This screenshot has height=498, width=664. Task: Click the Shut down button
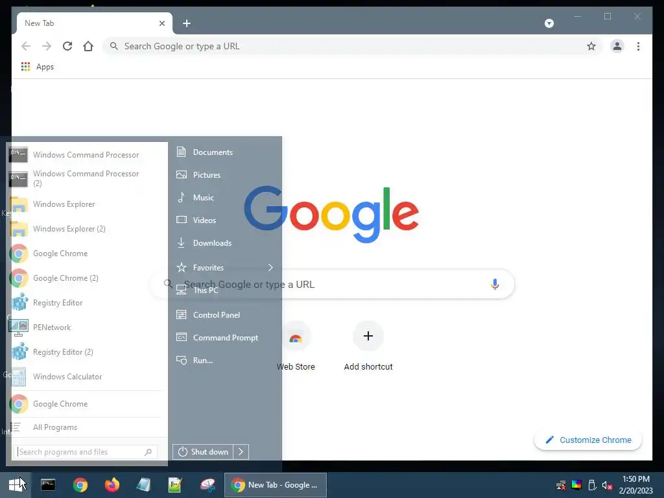tap(203, 452)
